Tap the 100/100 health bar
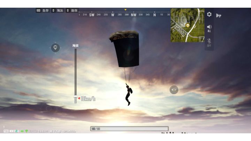Image resolution: width=251 pixels, height=141 pixels. coord(129,129)
